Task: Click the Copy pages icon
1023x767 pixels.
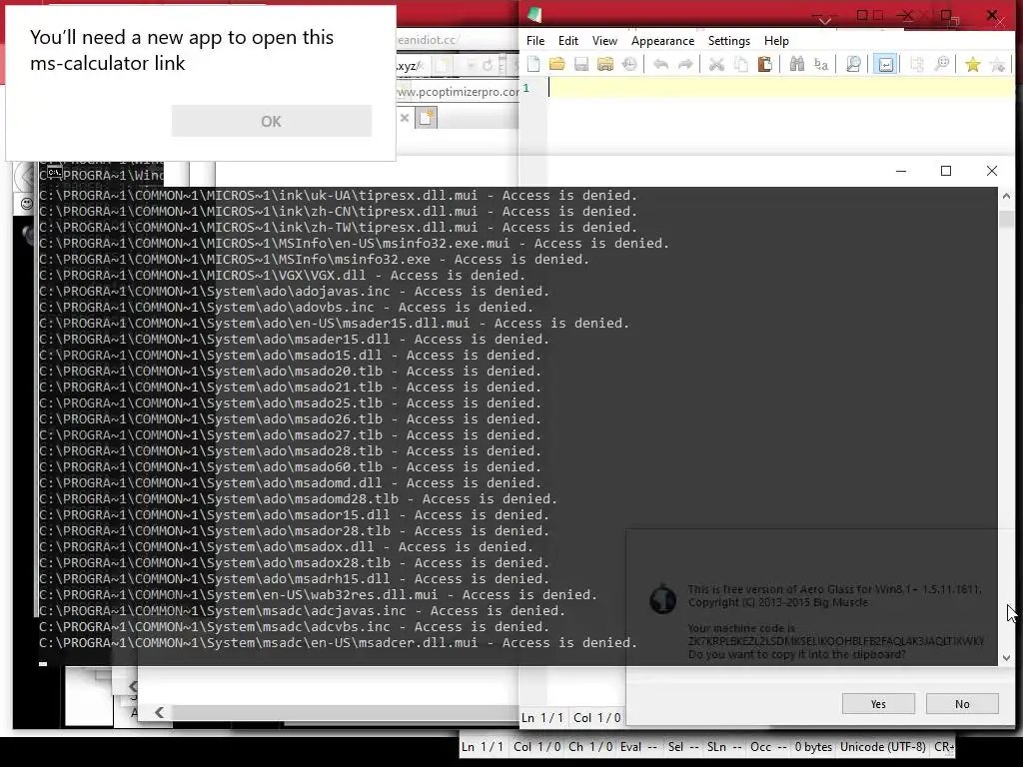Action: click(740, 64)
